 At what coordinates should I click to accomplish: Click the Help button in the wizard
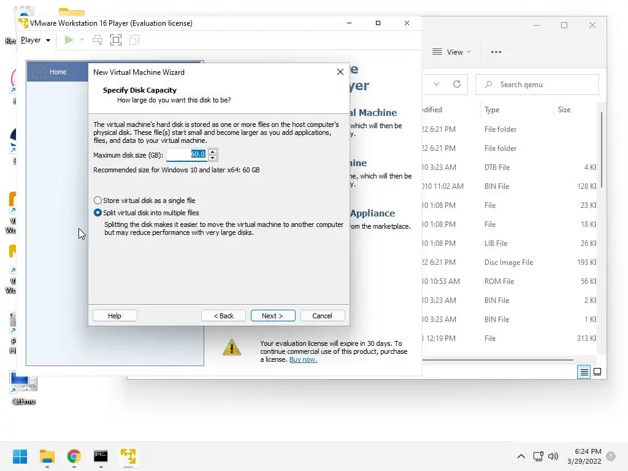115,316
